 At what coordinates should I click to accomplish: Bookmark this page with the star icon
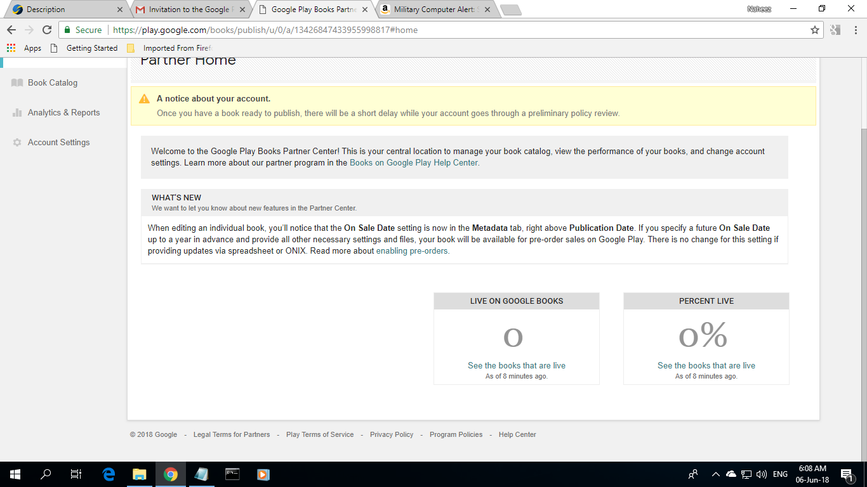pyautogui.click(x=815, y=30)
